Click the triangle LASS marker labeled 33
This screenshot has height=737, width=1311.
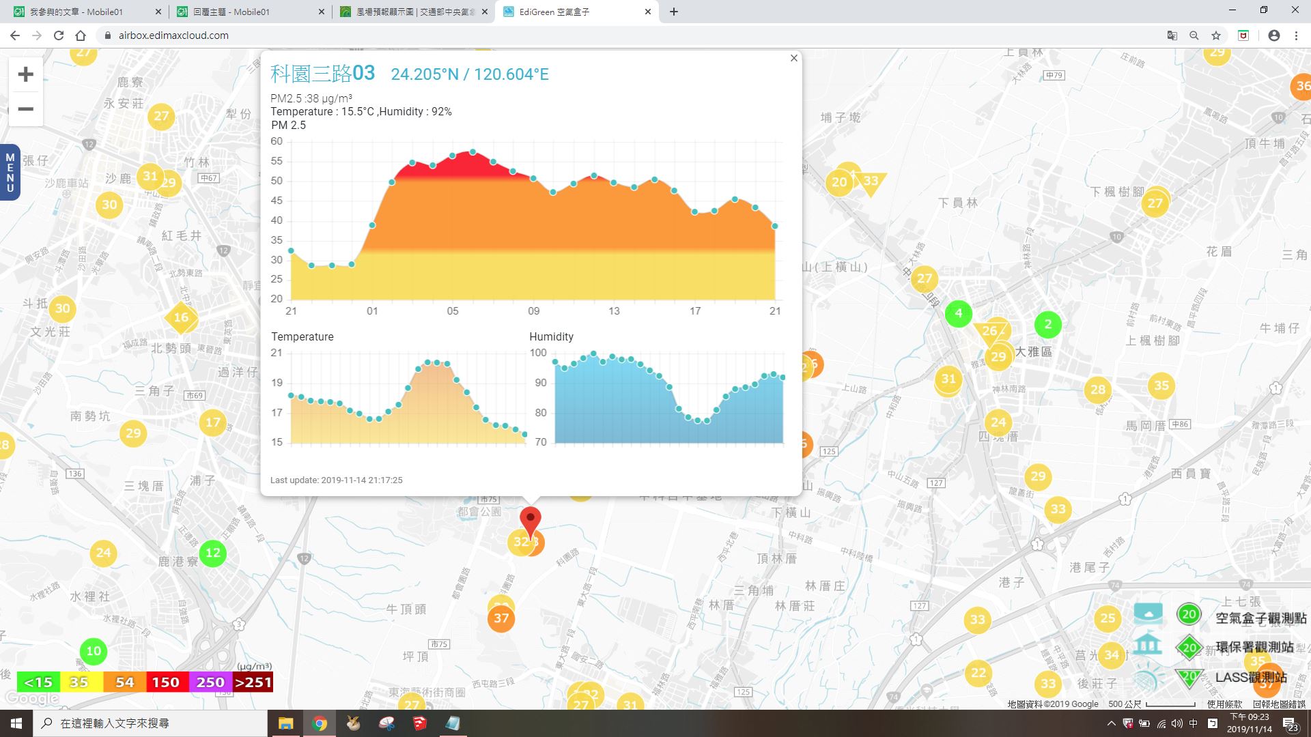pyautogui.click(x=871, y=183)
